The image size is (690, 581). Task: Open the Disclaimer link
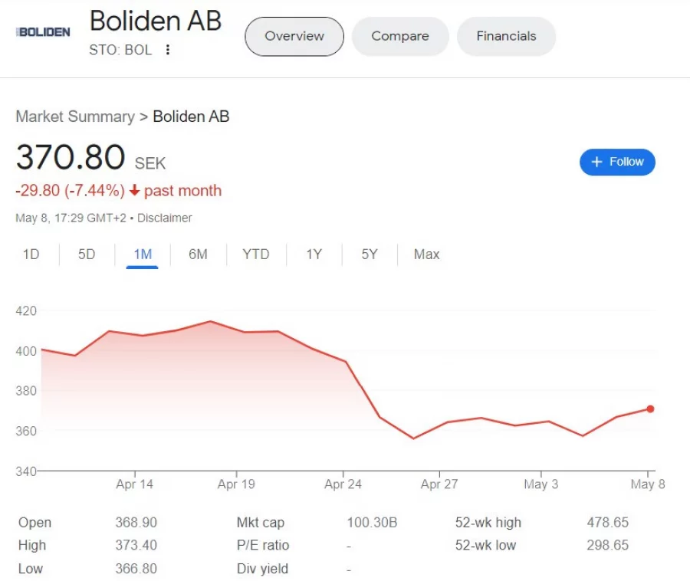click(x=164, y=218)
